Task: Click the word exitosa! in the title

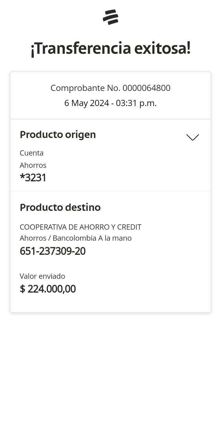Action: [162, 49]
